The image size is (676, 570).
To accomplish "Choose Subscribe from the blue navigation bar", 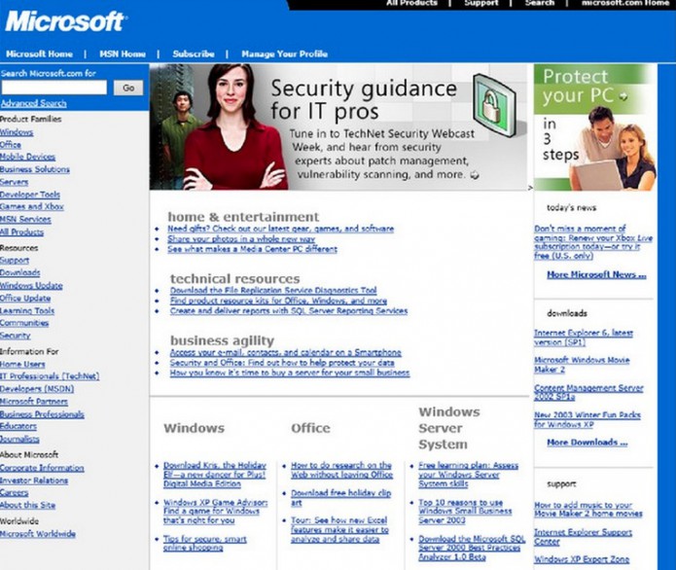I will (194, 53).
